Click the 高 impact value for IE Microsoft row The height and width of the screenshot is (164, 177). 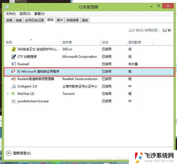[x=130, y=71]
